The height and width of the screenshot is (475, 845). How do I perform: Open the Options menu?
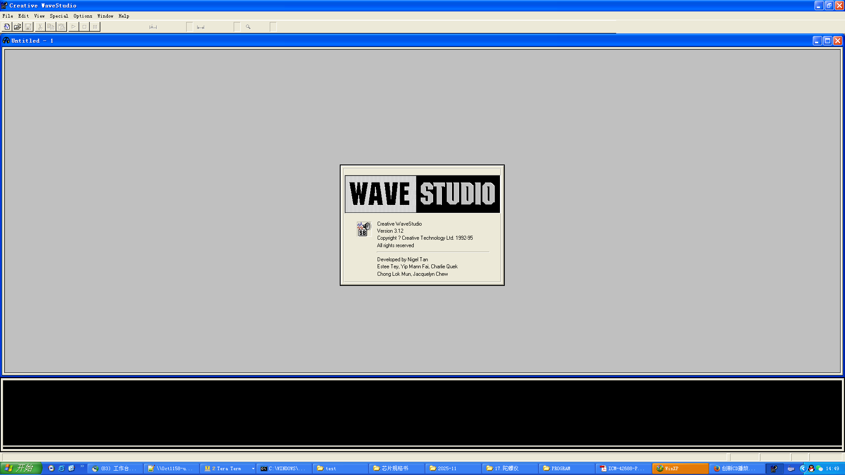83,16
